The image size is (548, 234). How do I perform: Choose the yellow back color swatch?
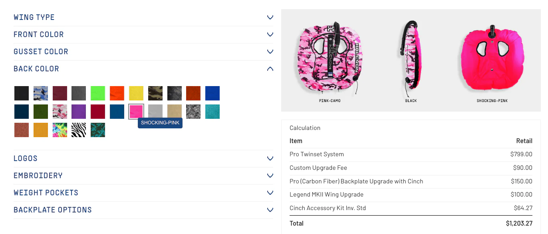(136, 93)
